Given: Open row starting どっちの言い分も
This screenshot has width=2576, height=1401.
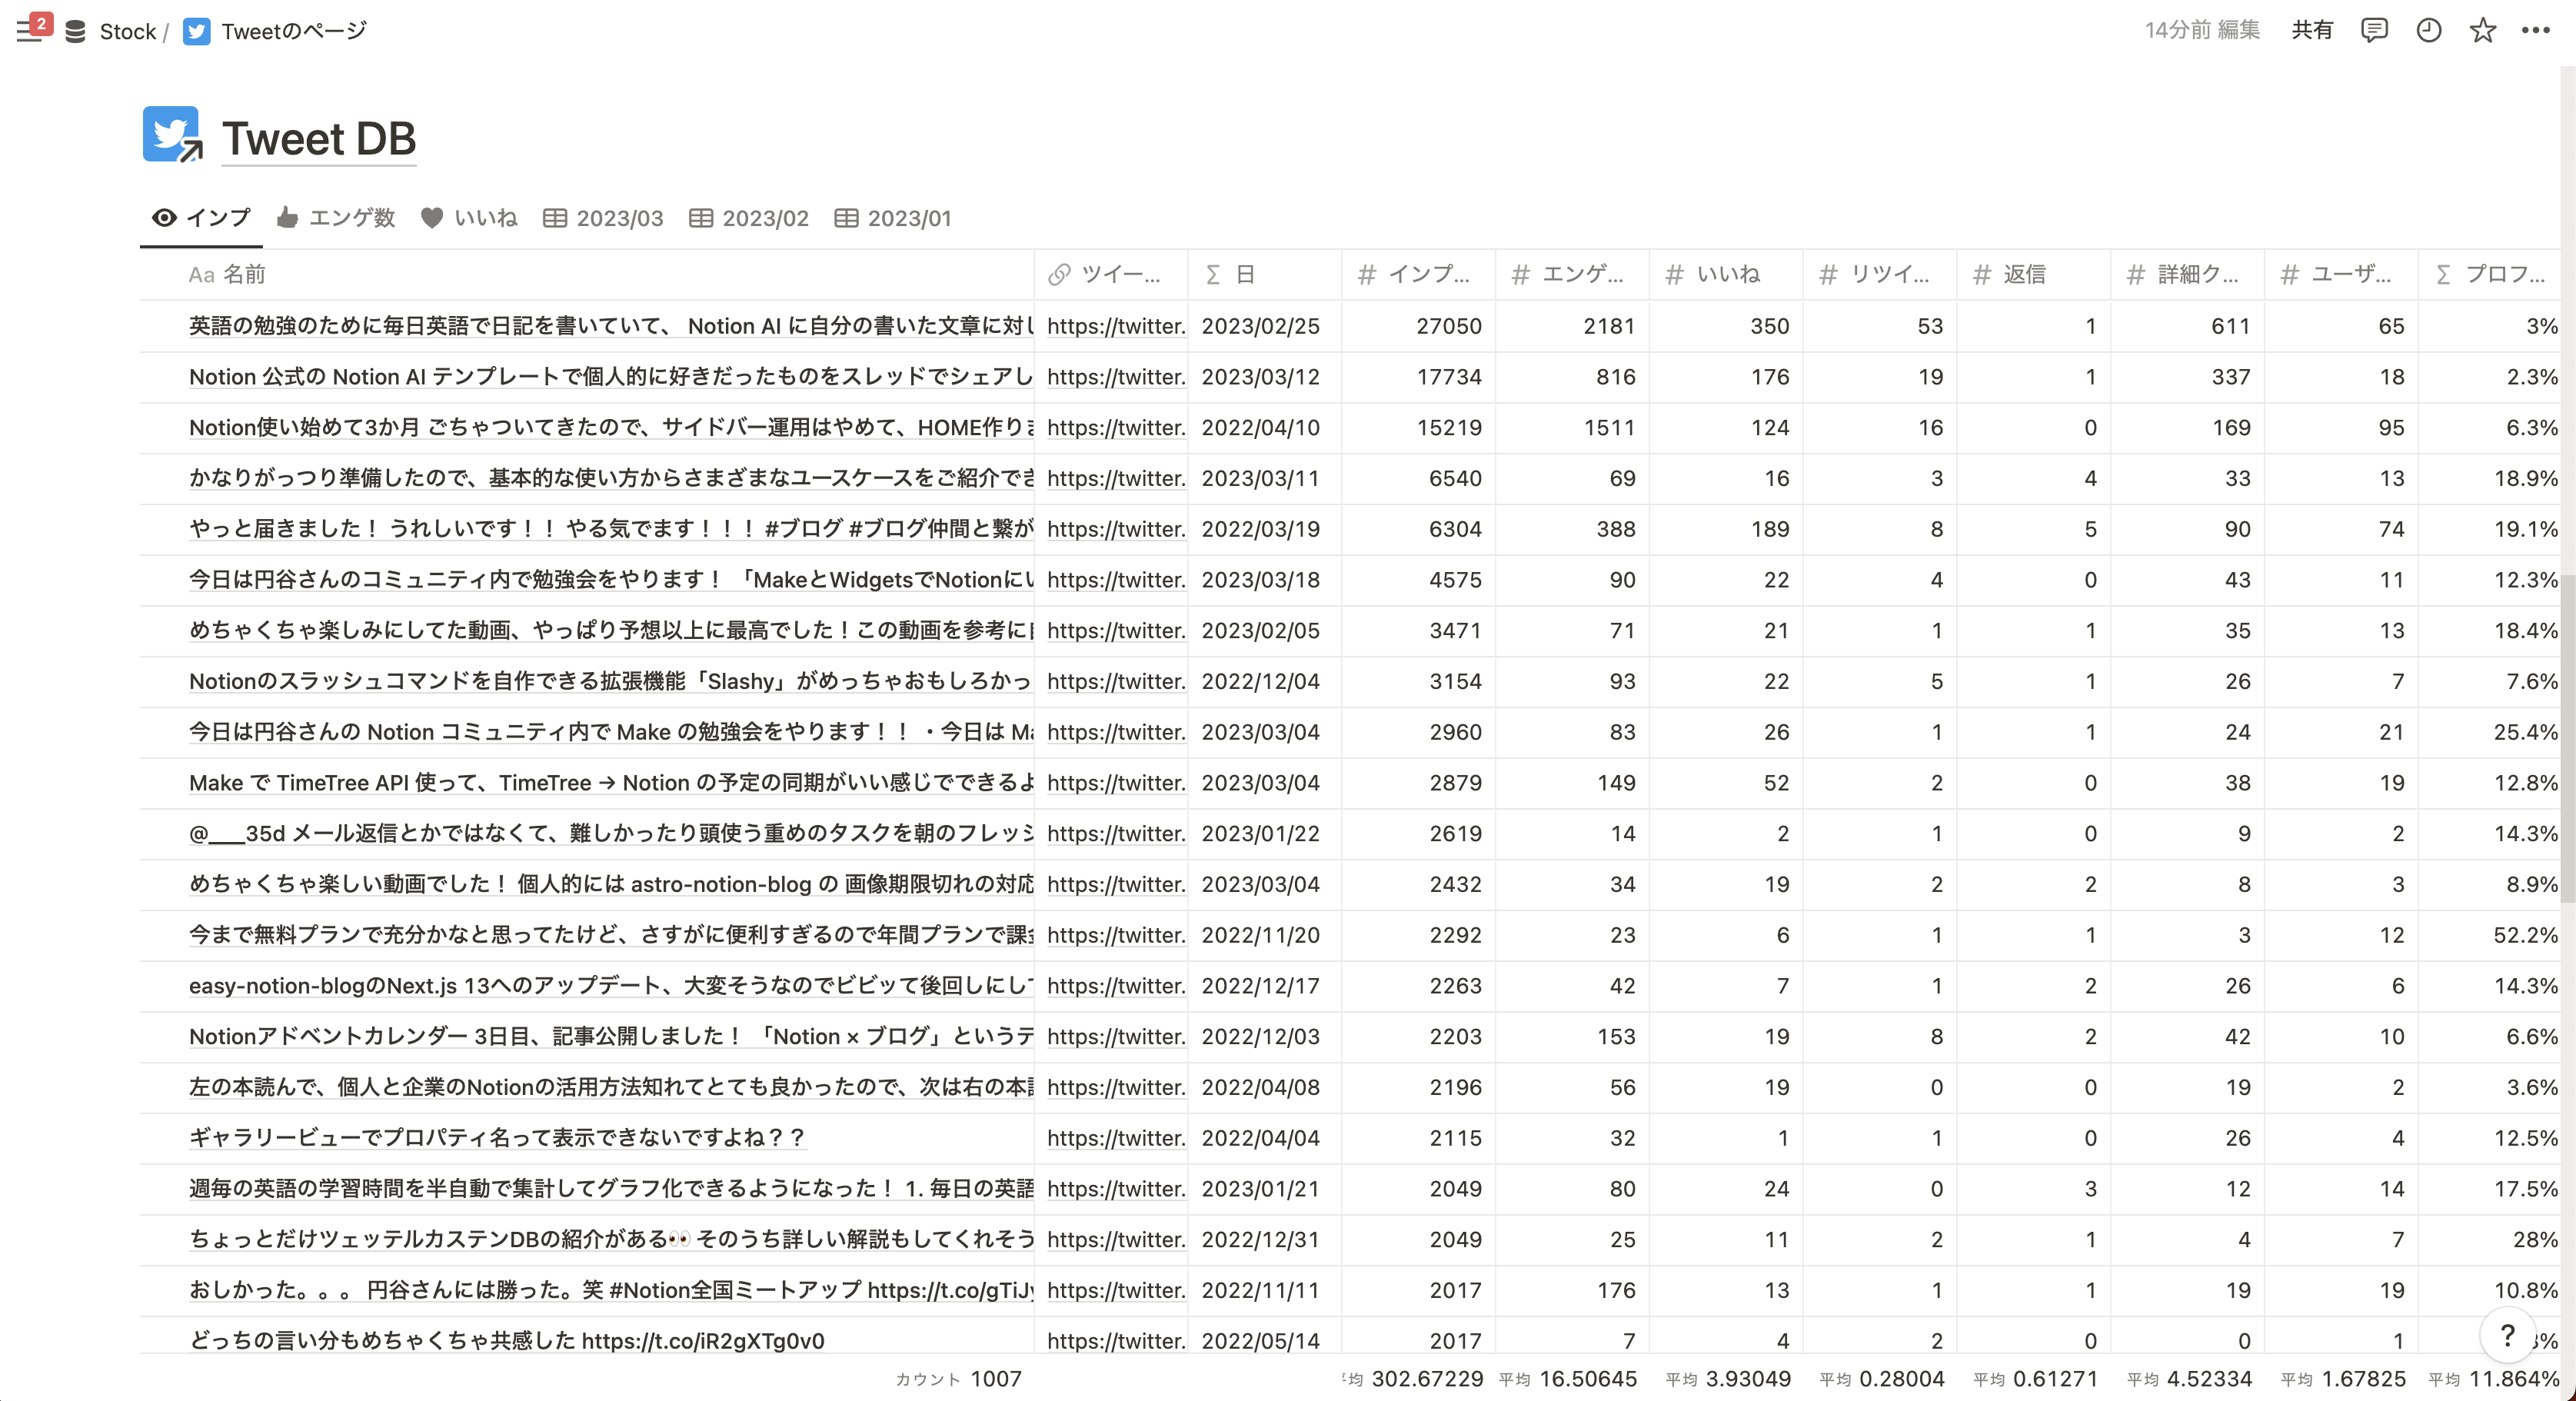Looking at the screenshot, I should (x=507, y=1341).
